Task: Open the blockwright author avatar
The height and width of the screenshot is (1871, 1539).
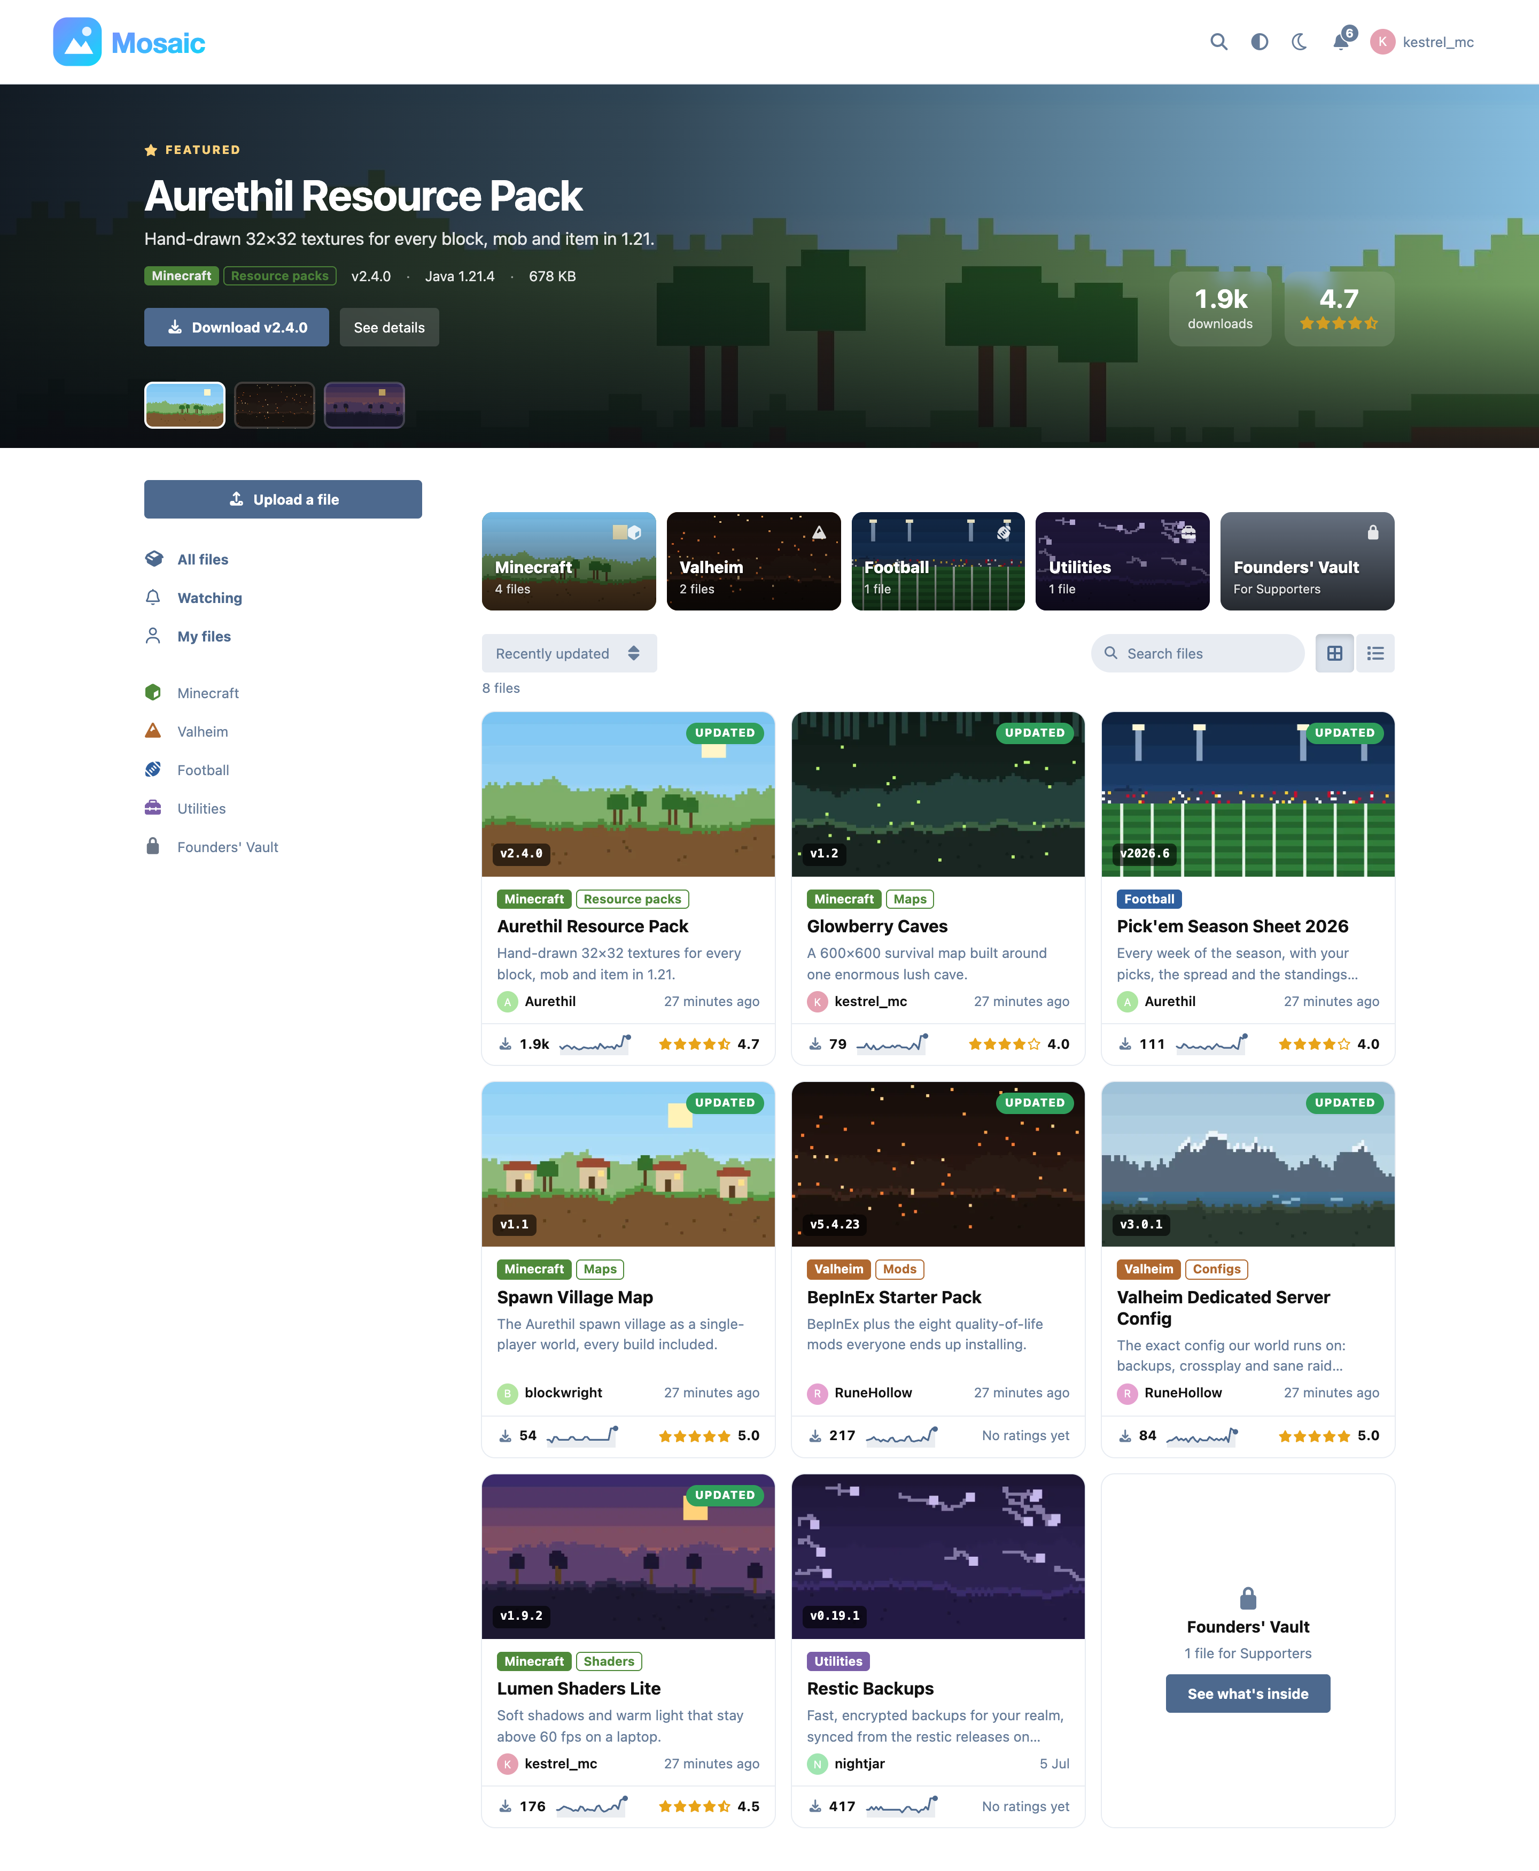Action: coord(507,1393)
